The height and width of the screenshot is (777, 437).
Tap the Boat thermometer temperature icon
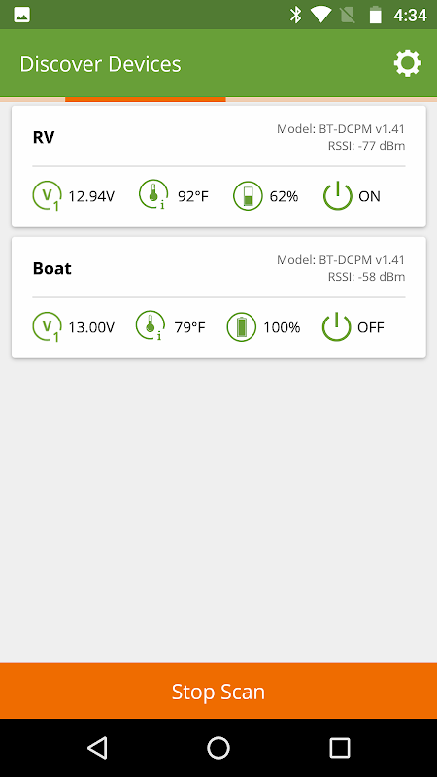click(151, 325)
